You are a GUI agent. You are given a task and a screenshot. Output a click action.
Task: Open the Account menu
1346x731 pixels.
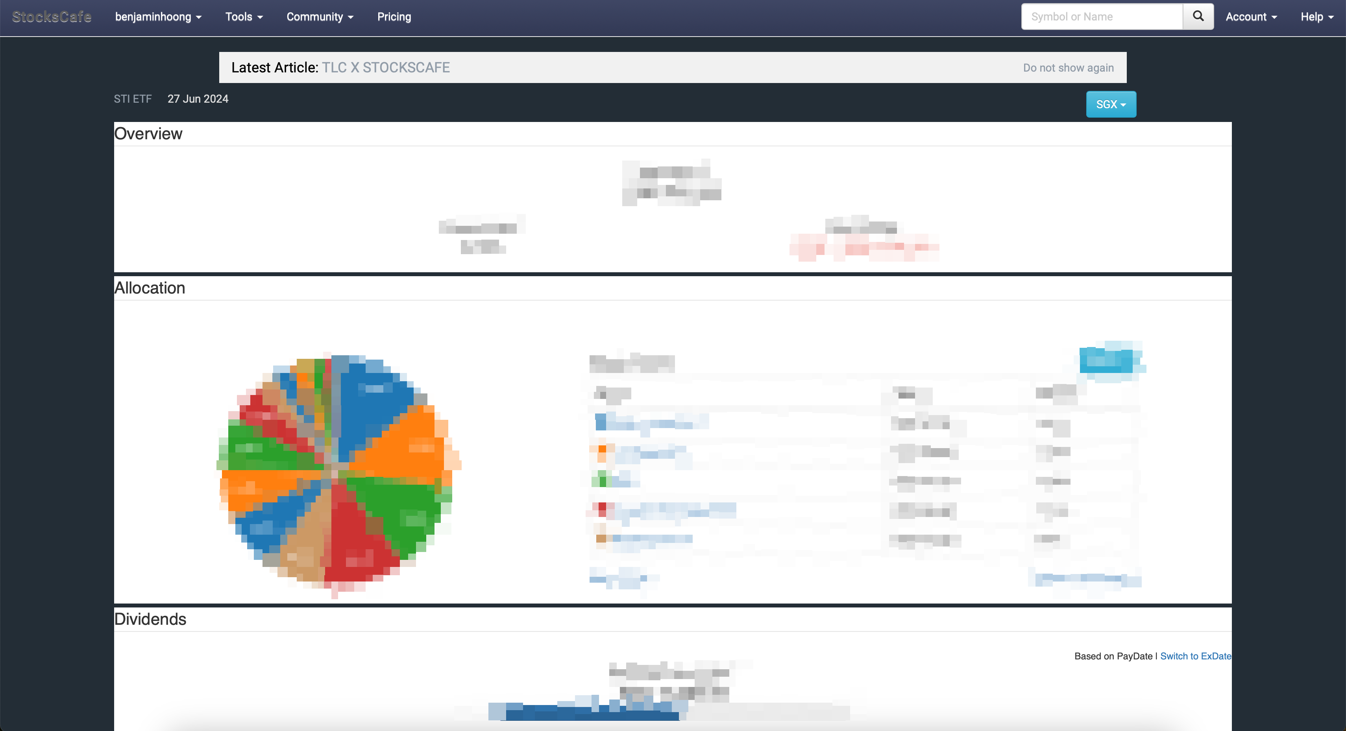(x=1251, y=17)
